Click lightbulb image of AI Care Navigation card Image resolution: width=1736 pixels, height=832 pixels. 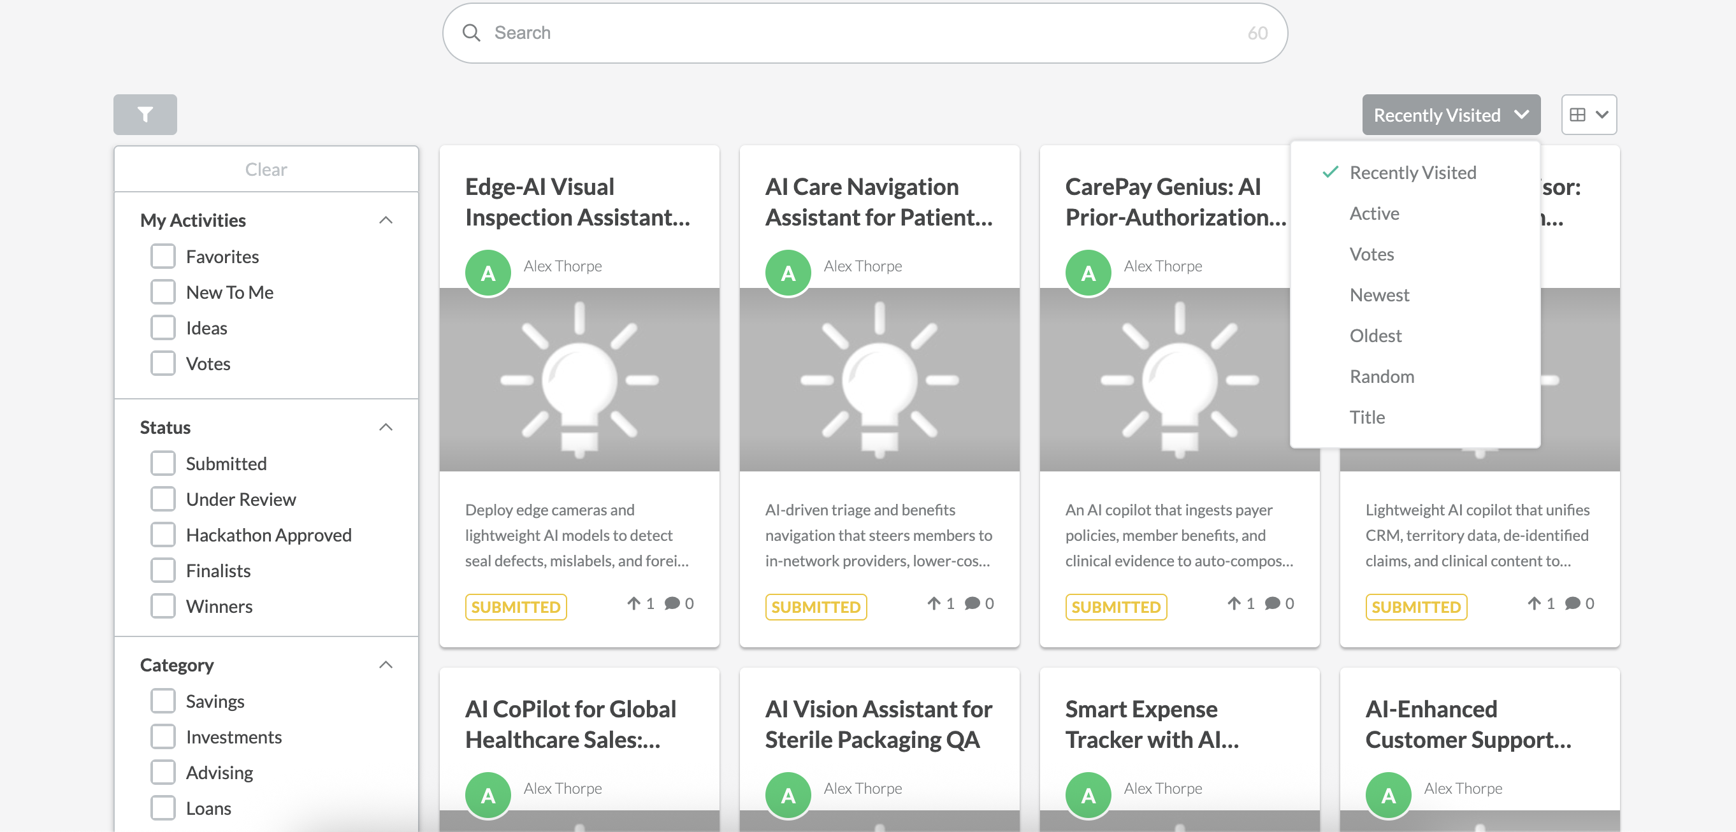click(879, 380)
